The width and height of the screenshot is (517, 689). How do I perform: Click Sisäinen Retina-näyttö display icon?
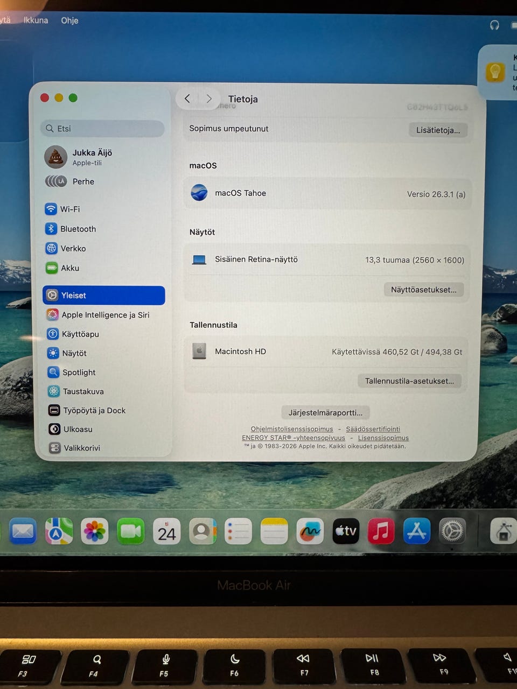tap(199, 260)
